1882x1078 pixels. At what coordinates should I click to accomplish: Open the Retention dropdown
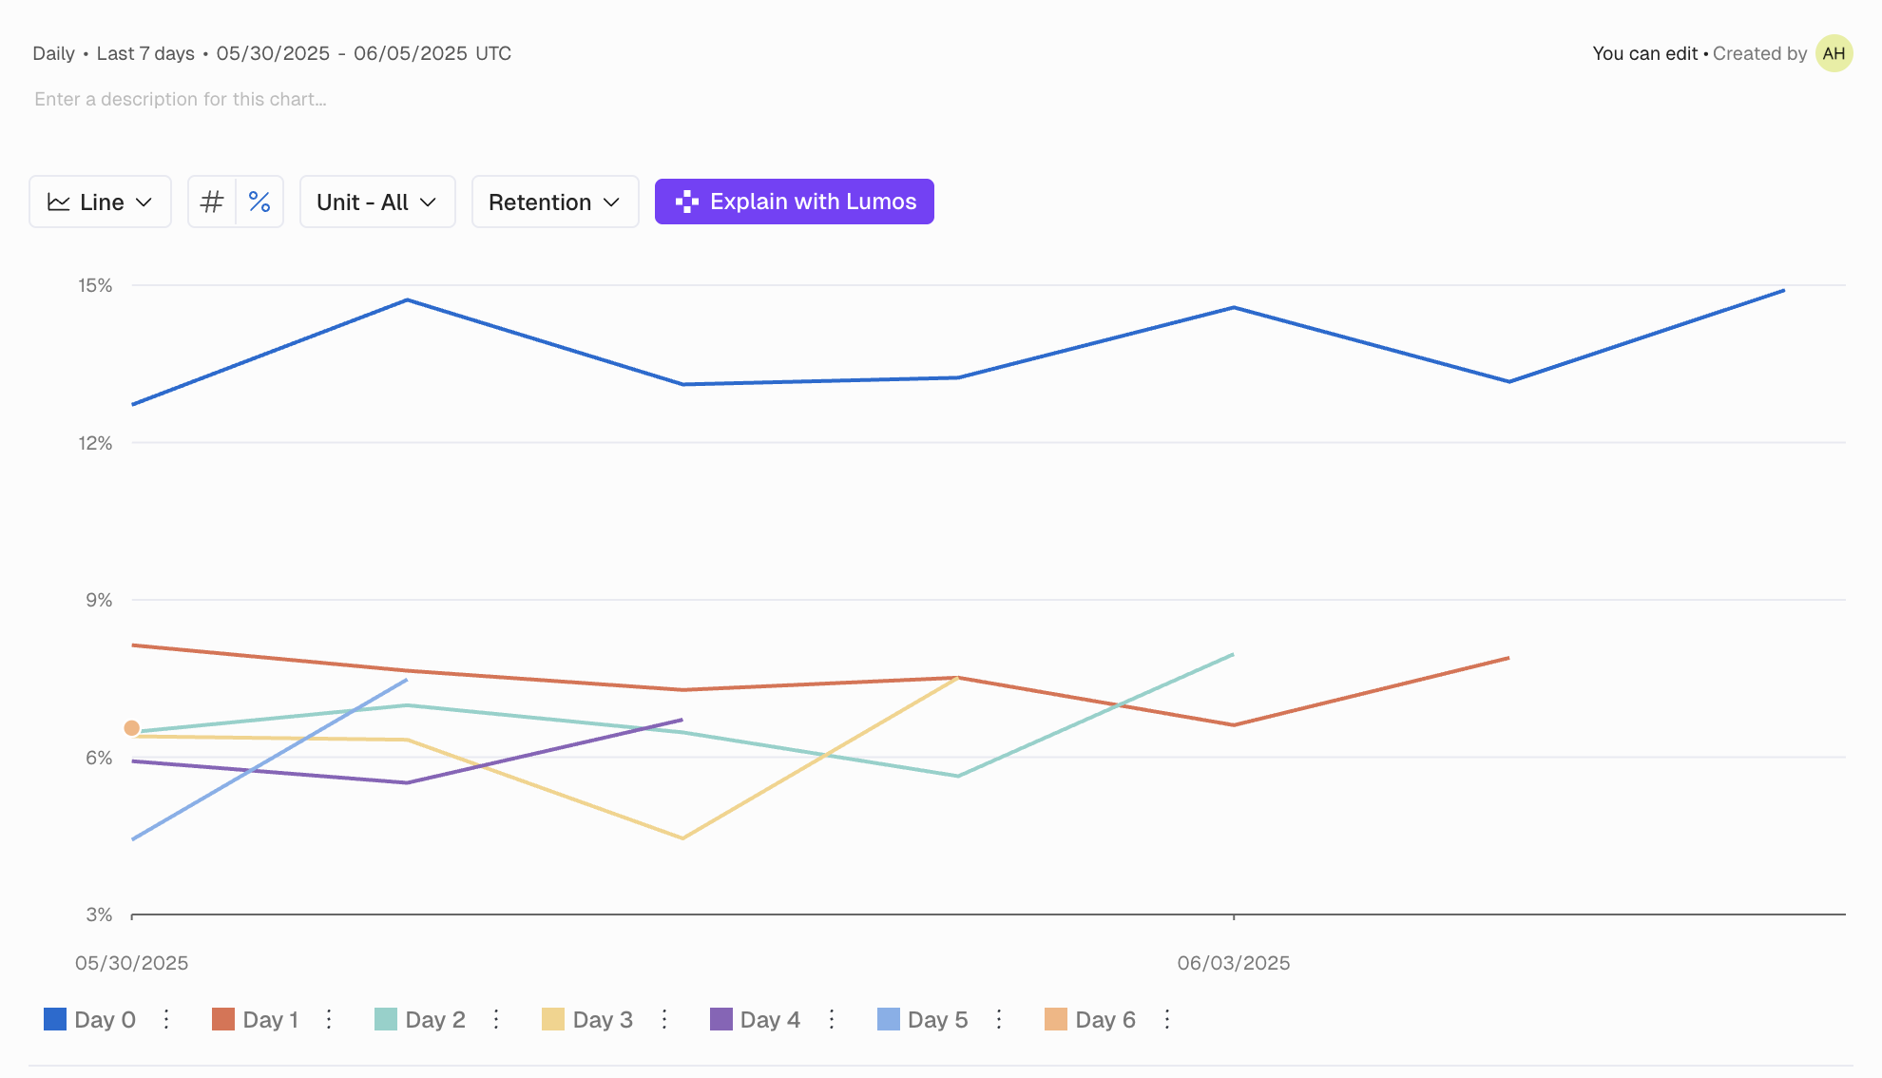tap(554, 202)
